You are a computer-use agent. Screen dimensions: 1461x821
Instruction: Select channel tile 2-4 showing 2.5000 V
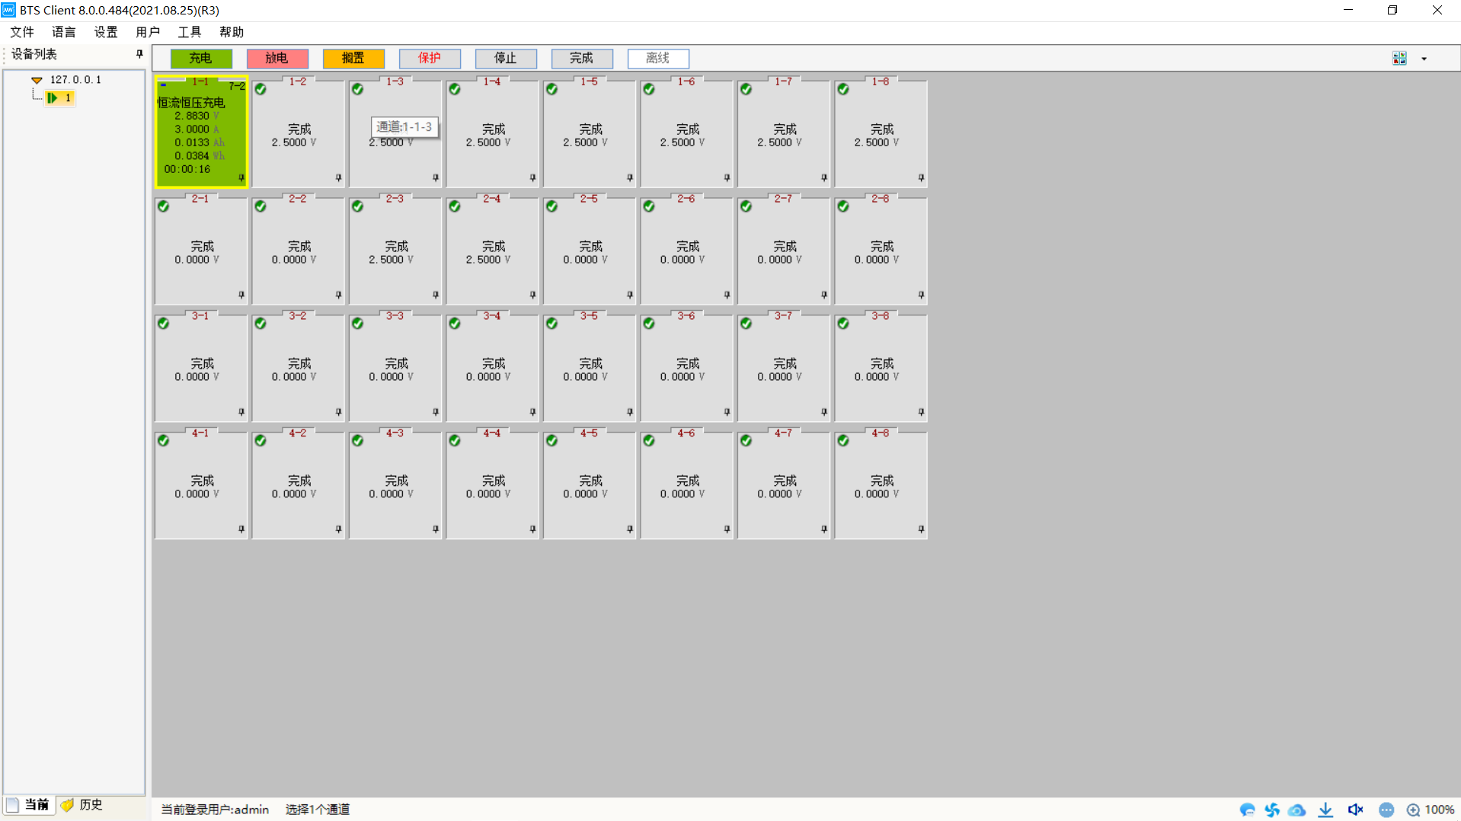tap(493, 250)
